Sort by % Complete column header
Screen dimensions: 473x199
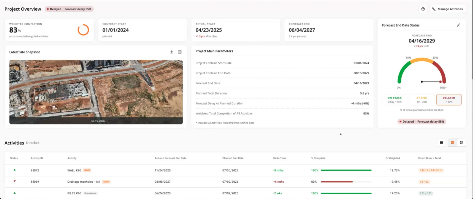pyautogui.click(x=318, y=158)
